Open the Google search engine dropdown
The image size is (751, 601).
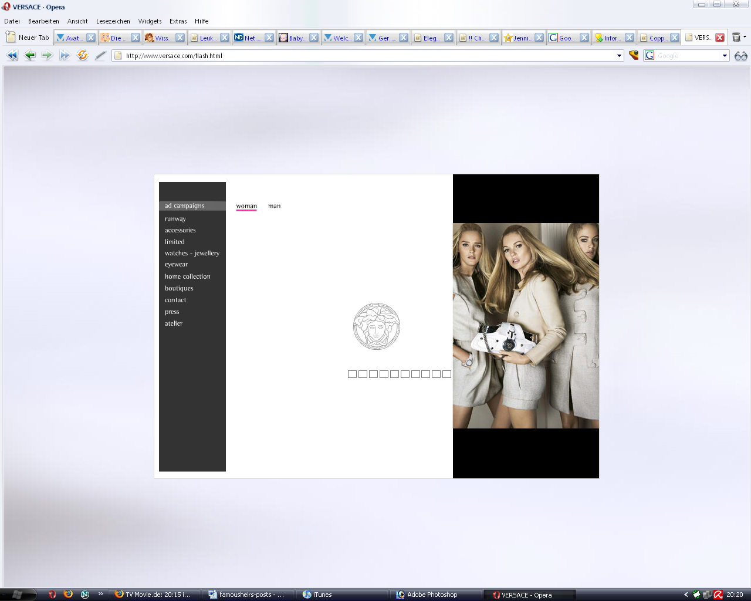coord(725,56)
